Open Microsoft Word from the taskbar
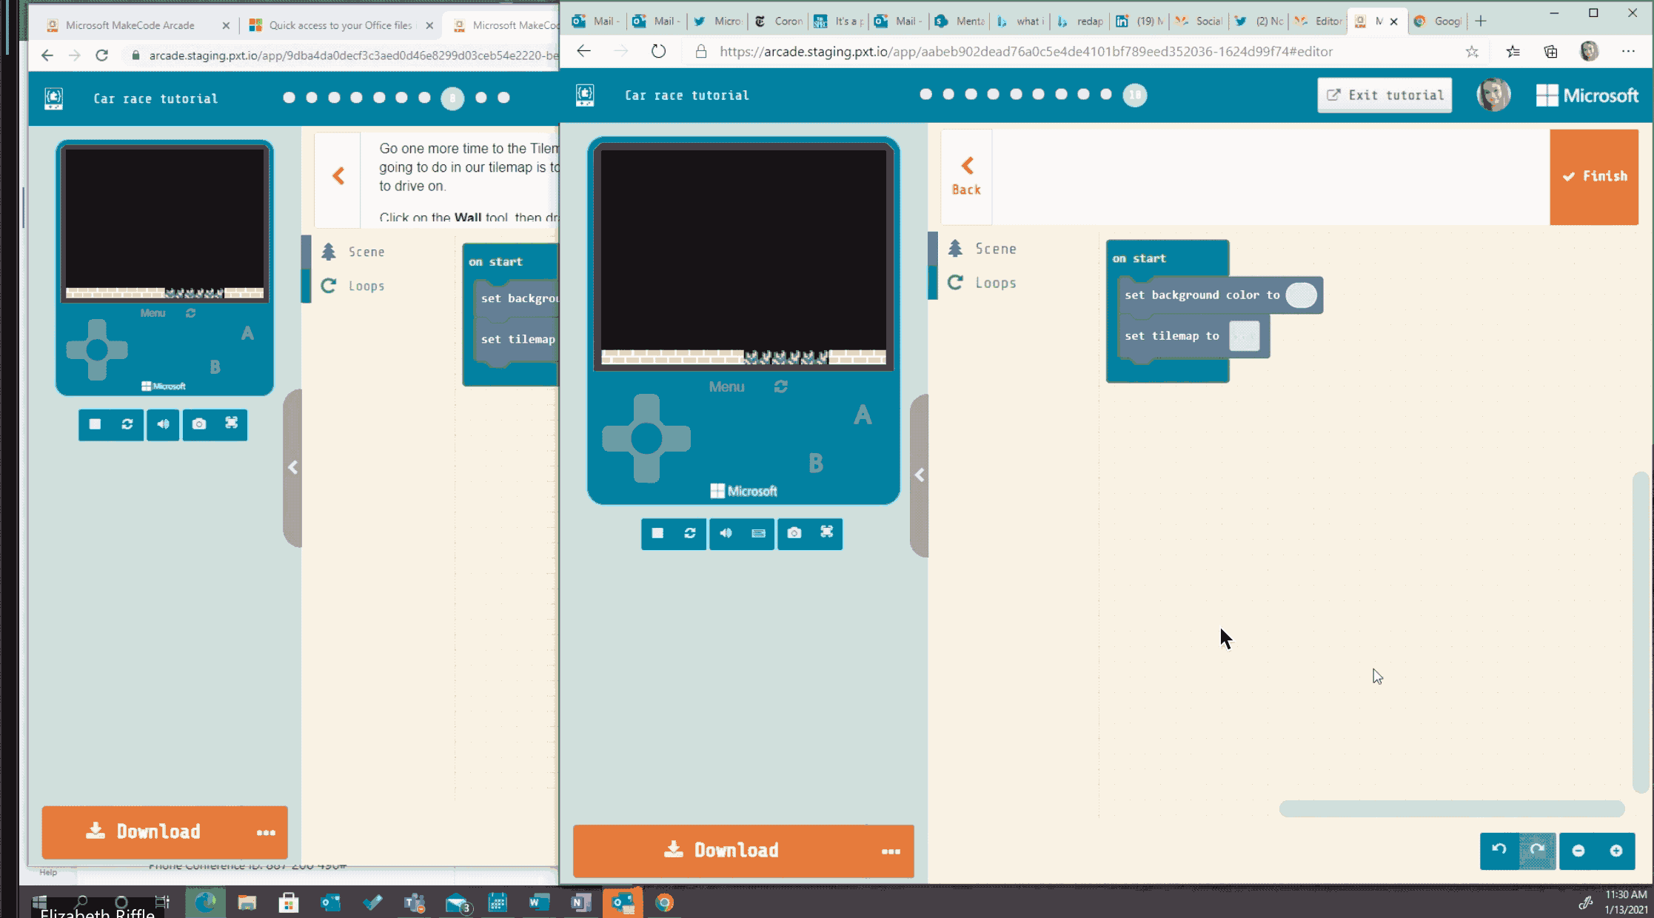1654x918 pixels. [x=539, y=902]
